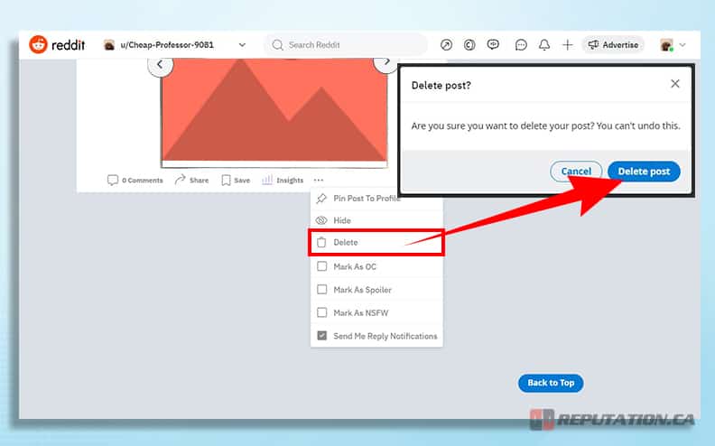This screenshot has height=446, width=715.
Task: Check the Mark As OC checkbox
Action: (x=322, y=266)
